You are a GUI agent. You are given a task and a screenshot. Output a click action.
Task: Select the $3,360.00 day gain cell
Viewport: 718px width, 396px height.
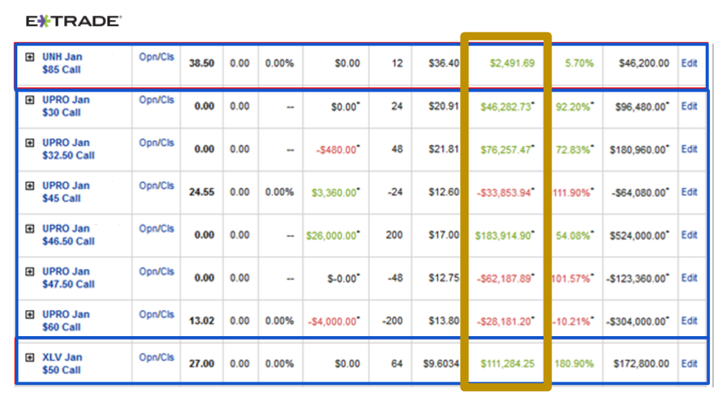(335, 193)
